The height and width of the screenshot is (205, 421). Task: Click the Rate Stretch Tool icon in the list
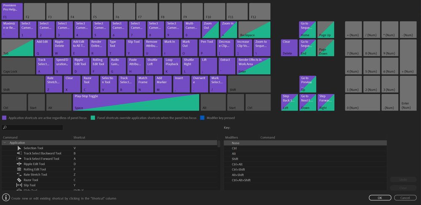coord(19,174)
